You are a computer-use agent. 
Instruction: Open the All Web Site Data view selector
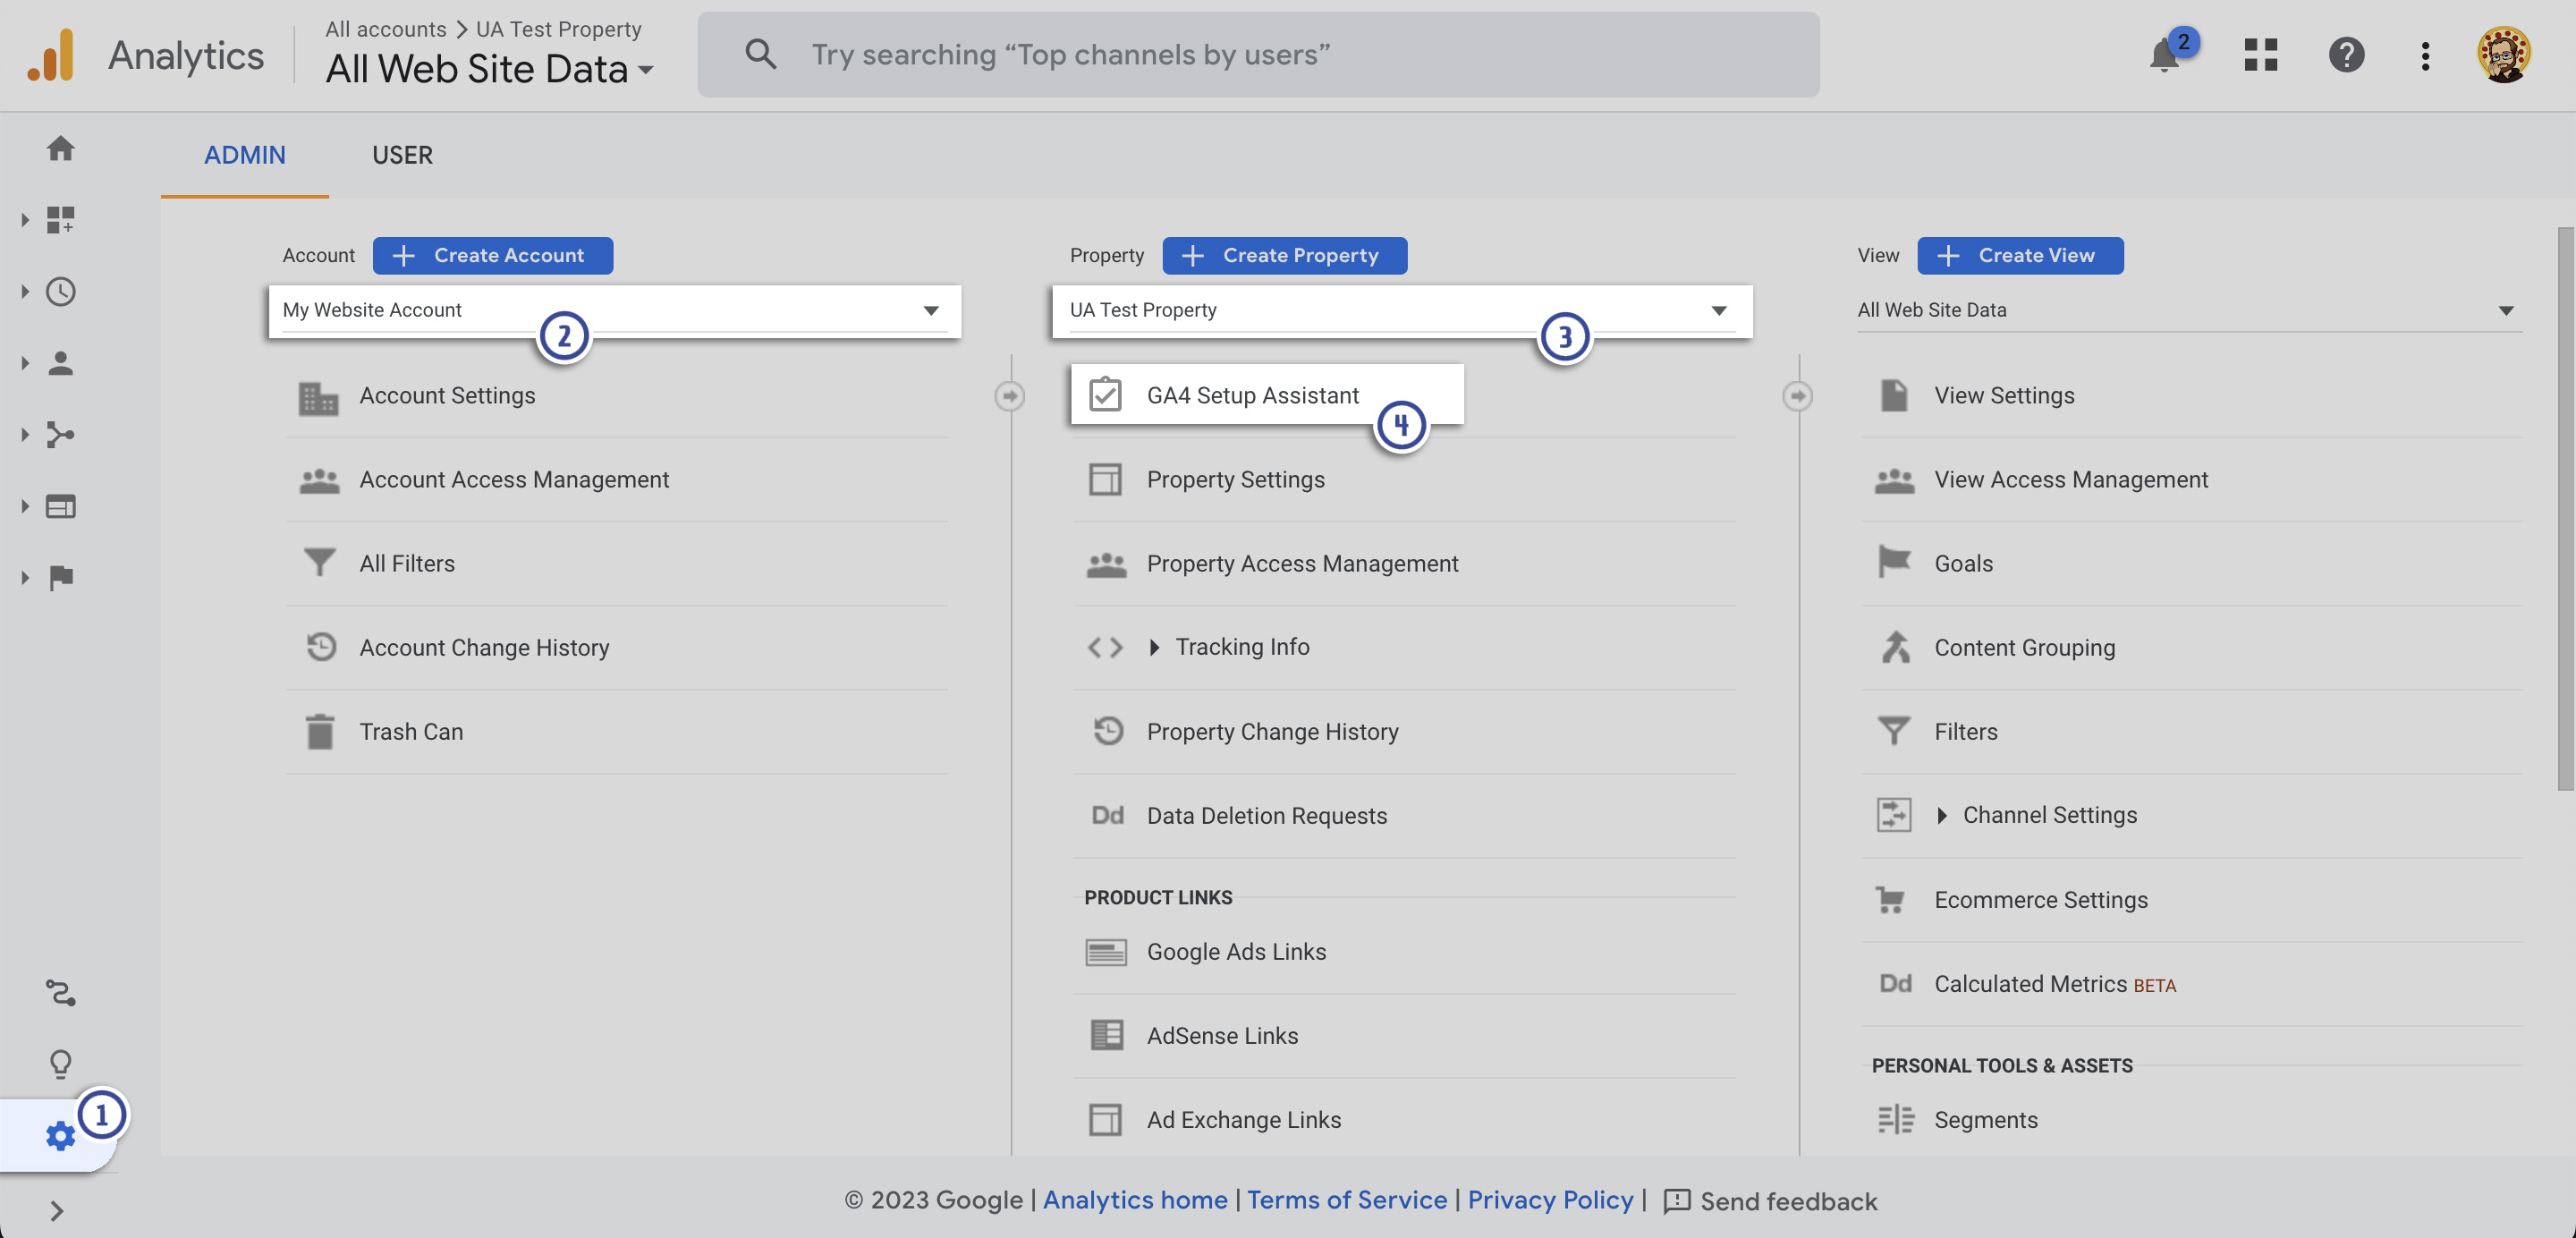tap(489, 69)
